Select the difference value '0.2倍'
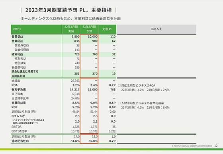The image size is (223, 154). (112, 131)
